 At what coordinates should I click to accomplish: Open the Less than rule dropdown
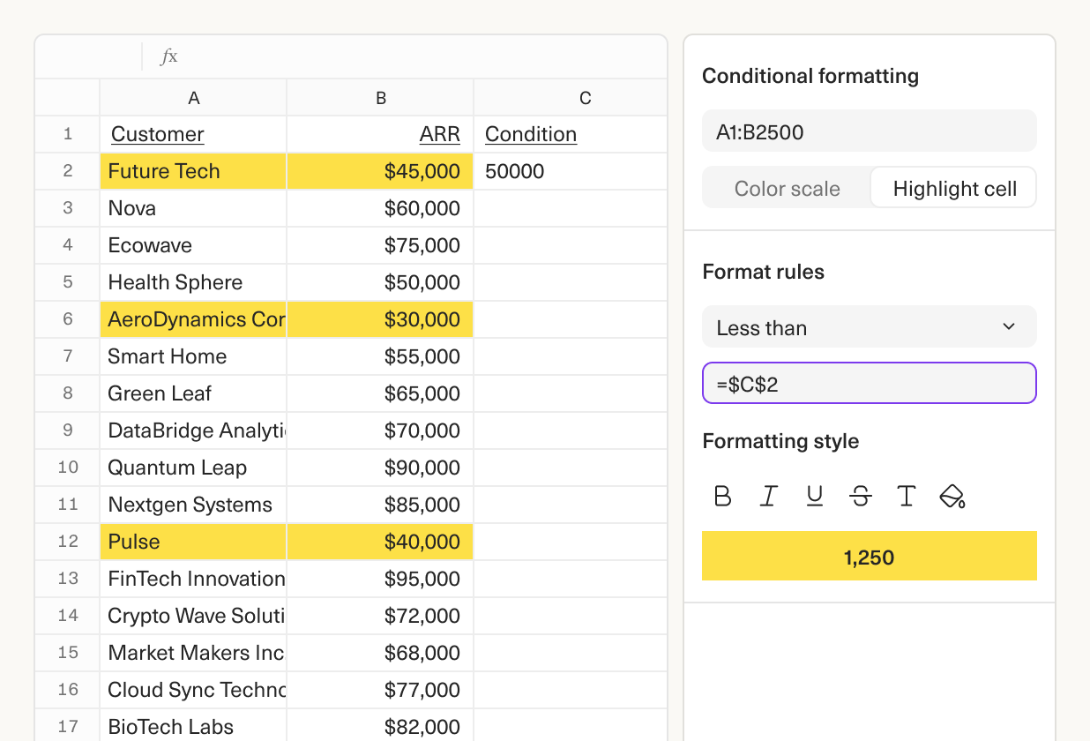click(x=869, y=326)
